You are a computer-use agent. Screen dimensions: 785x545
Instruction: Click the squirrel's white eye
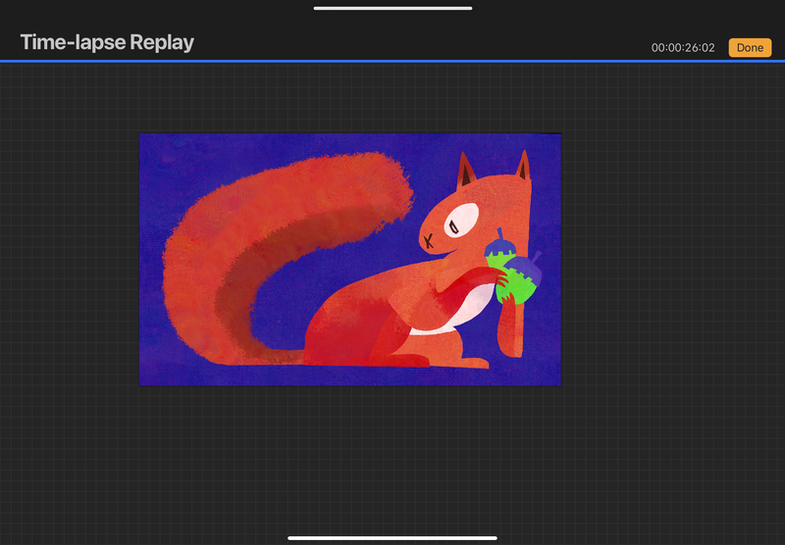[x=461, y=221]
